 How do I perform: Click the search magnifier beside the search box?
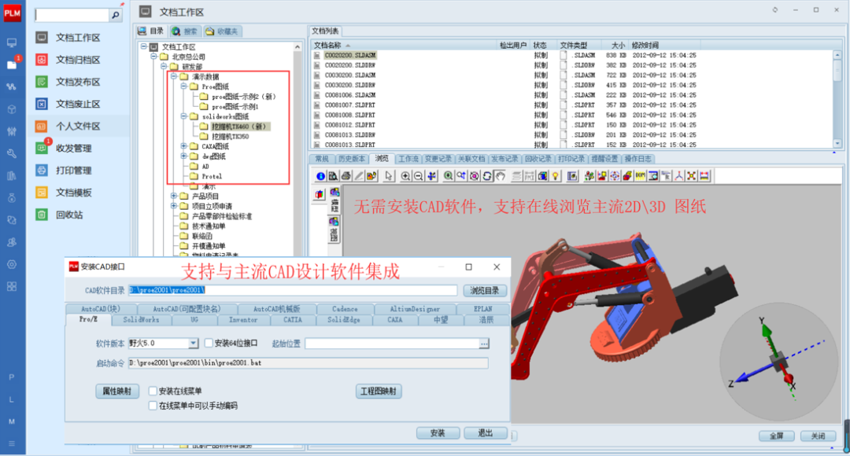coord(116,14)
